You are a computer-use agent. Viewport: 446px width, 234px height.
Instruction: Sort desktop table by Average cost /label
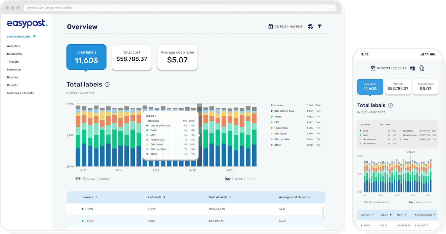[308, 197]
